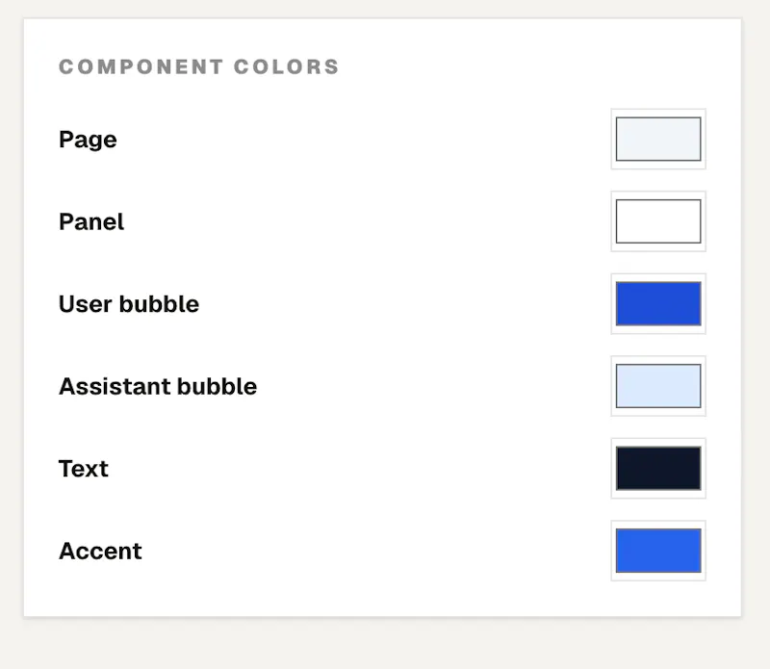The width and height of the screenshot is (770, 669).
Task: Open the brighter blue bottom color well
Action: [658, 551]
